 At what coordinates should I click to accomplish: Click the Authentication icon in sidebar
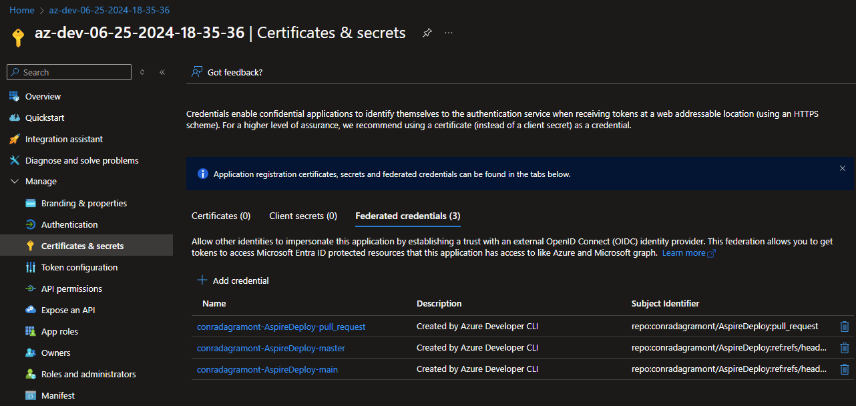click(30, 225)
